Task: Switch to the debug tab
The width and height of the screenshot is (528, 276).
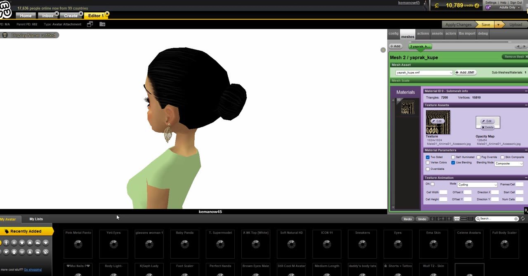Action: [483, 34]
